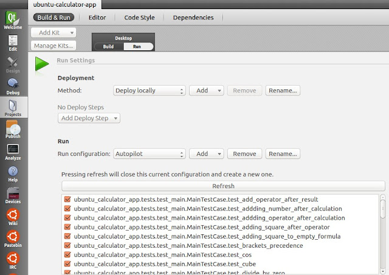Uncheck test_adding_square_to_empty_formula test

(x=67, y=236)
